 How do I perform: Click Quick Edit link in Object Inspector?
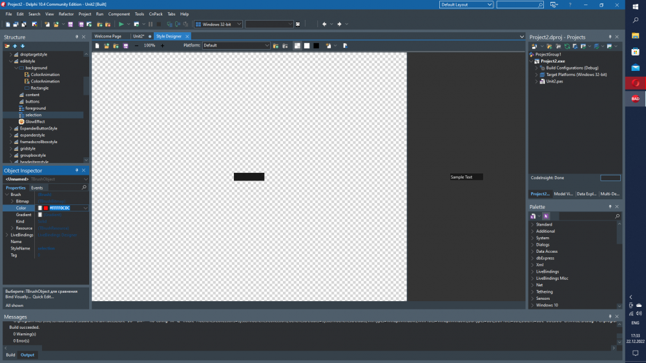point(43,297)
